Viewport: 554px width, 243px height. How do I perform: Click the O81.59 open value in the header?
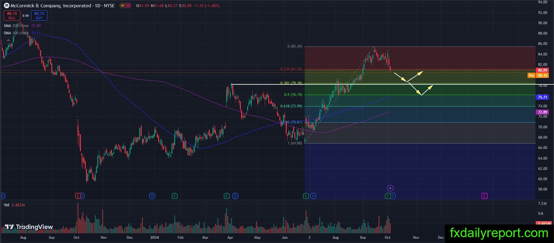click(x=143, y=6)
